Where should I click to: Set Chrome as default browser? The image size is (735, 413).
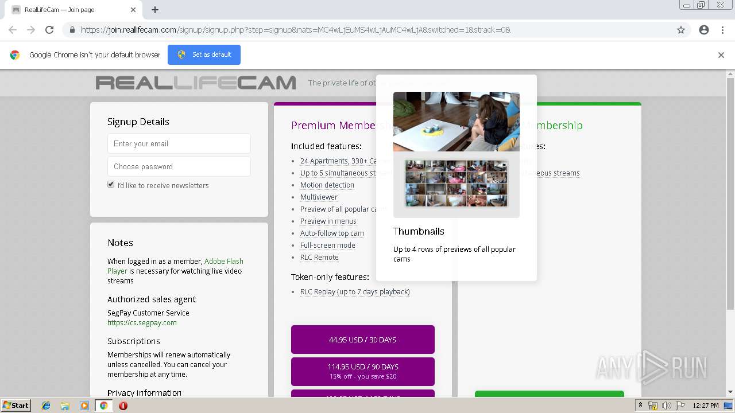coord(204,54)
